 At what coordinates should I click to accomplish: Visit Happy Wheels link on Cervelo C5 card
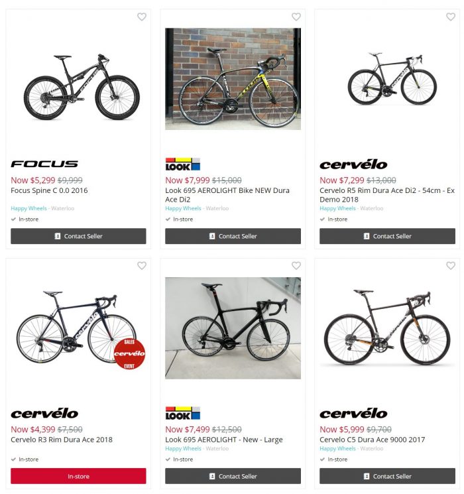tap(337, 448)
